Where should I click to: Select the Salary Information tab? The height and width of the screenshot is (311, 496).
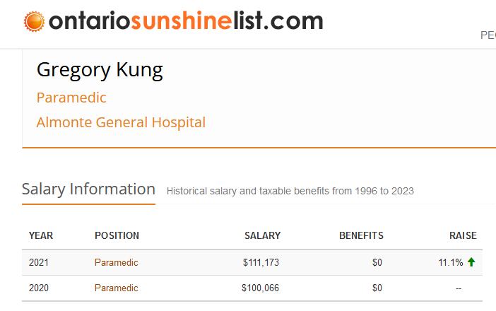click(88, 189)
